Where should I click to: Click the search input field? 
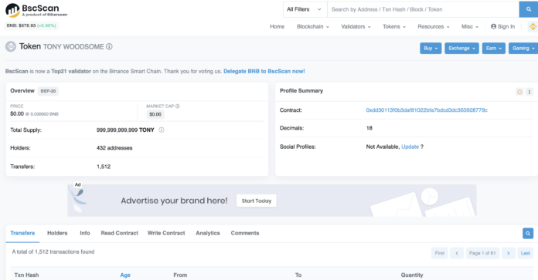coord(423,9)
